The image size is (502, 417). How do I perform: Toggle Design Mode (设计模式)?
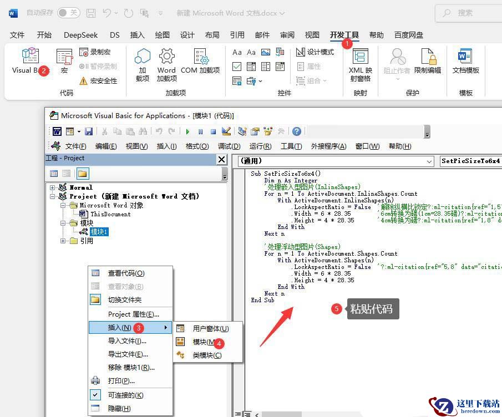[315, 52]
